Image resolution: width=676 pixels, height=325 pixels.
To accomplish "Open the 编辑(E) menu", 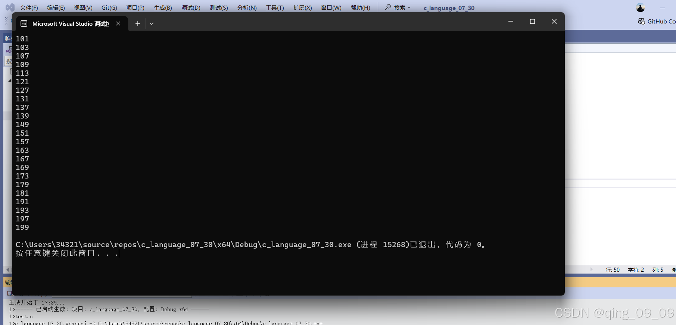I will (56, 8).
